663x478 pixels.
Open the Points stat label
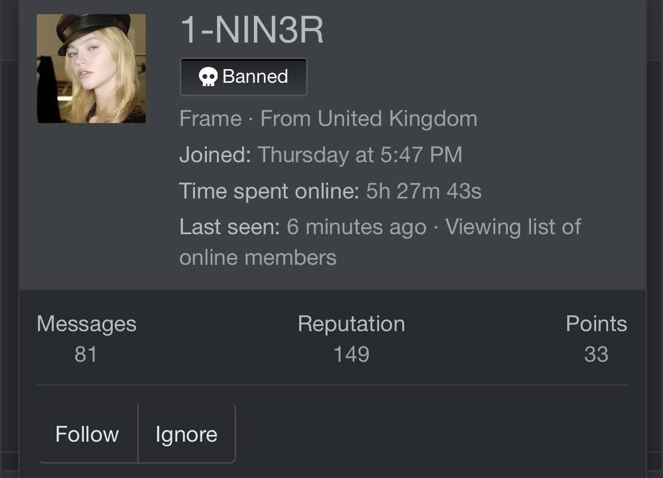point(596,324)
